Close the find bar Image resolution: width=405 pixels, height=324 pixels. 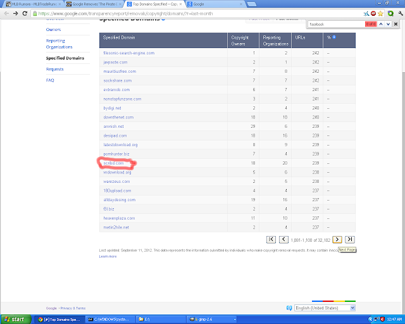tap(396, 24)
